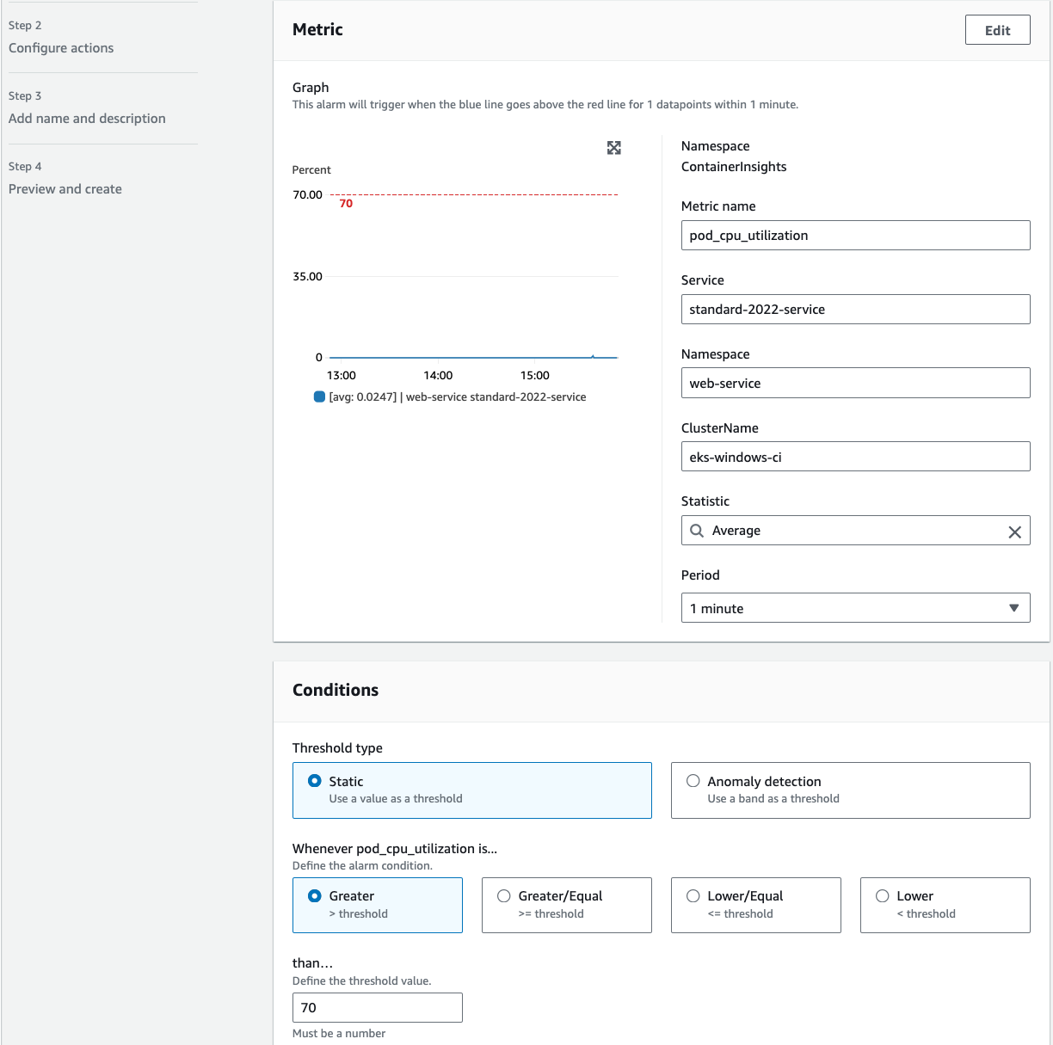
Task: Click the search icon in Statistic field
Action: [x=697, y=531]
